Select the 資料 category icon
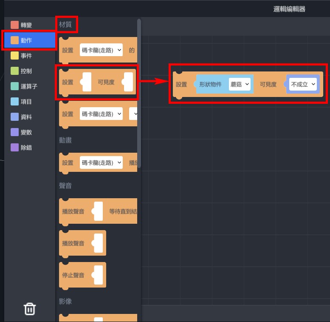 (15, 117)
